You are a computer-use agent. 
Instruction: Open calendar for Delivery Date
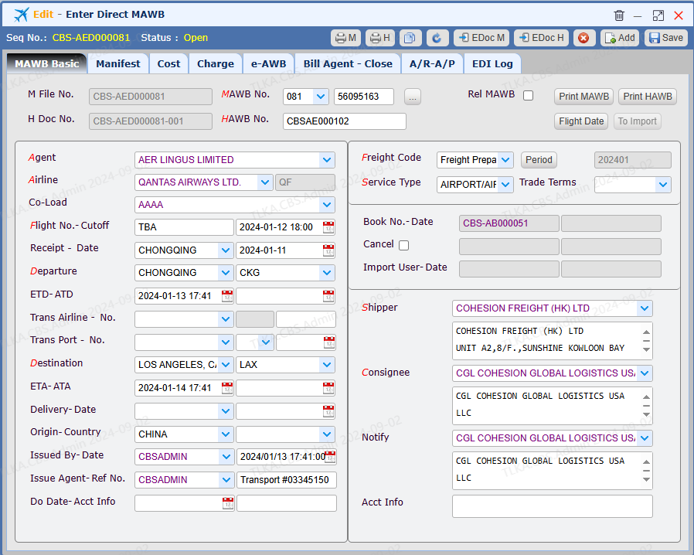tap(328, 411)
